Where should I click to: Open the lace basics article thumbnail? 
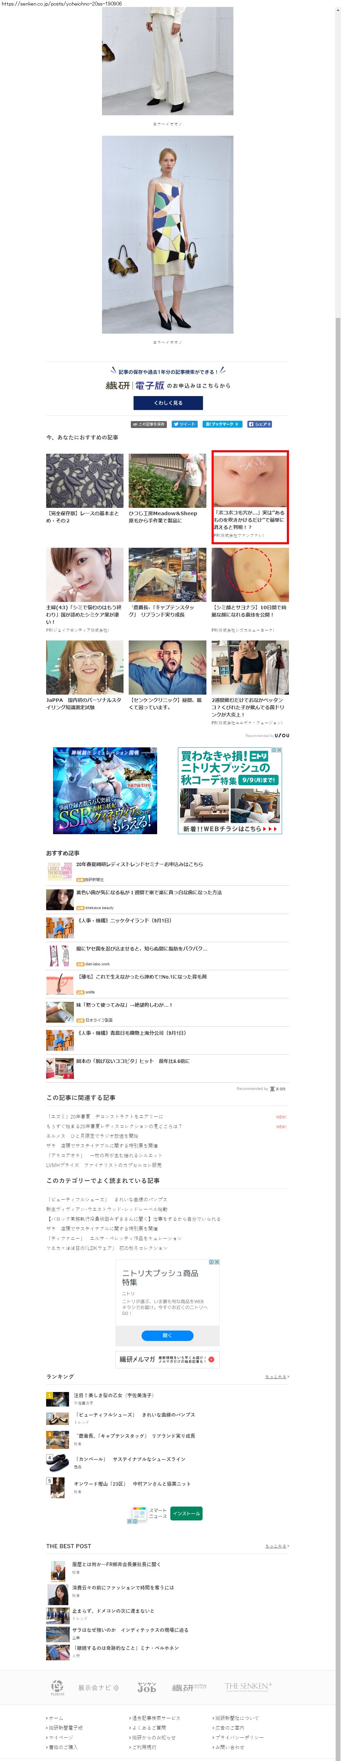point(85,480)
